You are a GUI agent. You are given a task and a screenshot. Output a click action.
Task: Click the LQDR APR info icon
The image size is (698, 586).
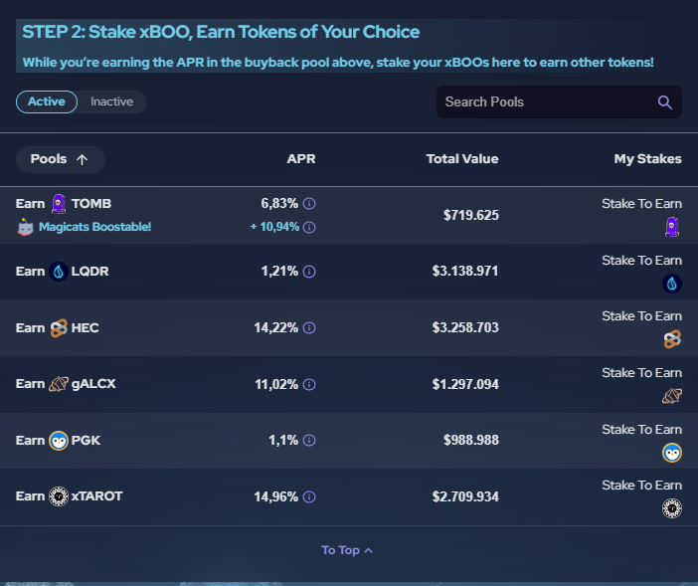(x=309, y=272)
